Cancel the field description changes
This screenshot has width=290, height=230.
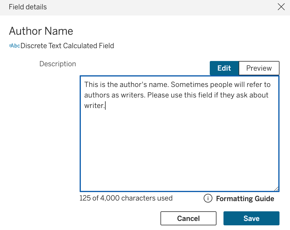(188, 218)
